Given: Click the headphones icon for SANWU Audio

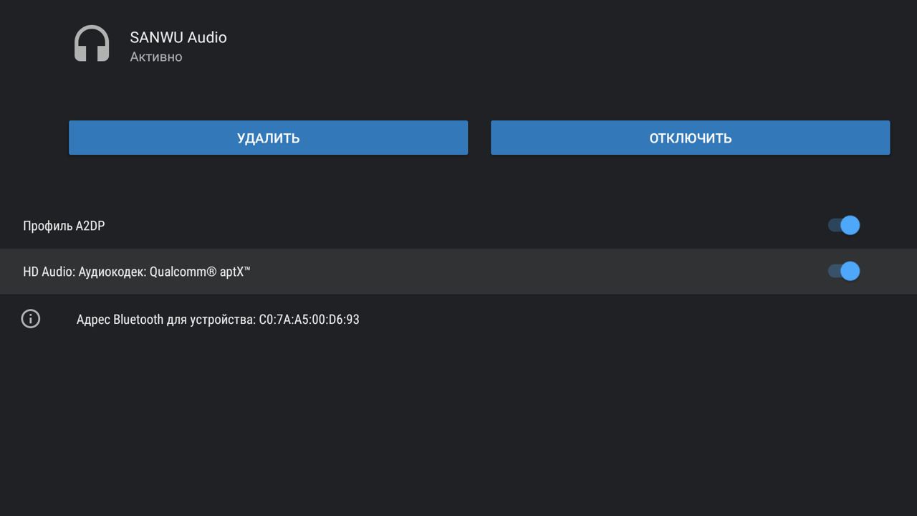Looking at the screenshot, I should pyautogui.click(x=92, y=44).
